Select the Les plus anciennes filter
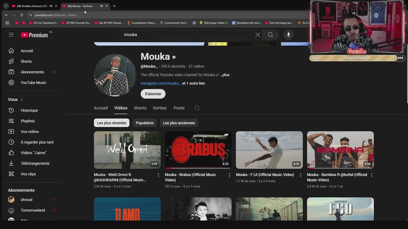This screenshot has width=408, height=229. coord(179,123)
